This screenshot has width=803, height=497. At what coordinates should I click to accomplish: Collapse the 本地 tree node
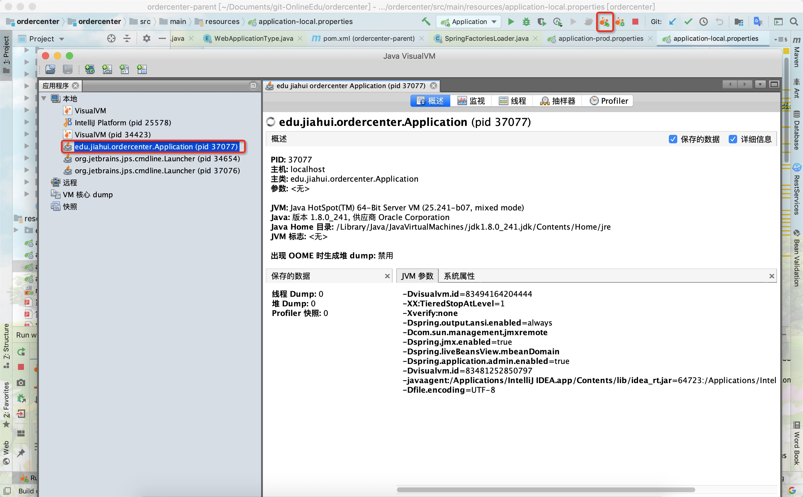tap(44, 99)
